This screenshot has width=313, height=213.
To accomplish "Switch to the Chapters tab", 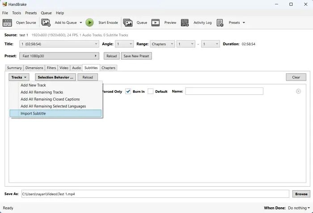I will [108, 68].
